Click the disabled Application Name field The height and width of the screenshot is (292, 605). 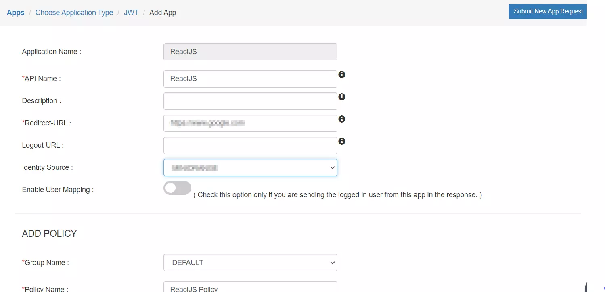click(250, 51)
